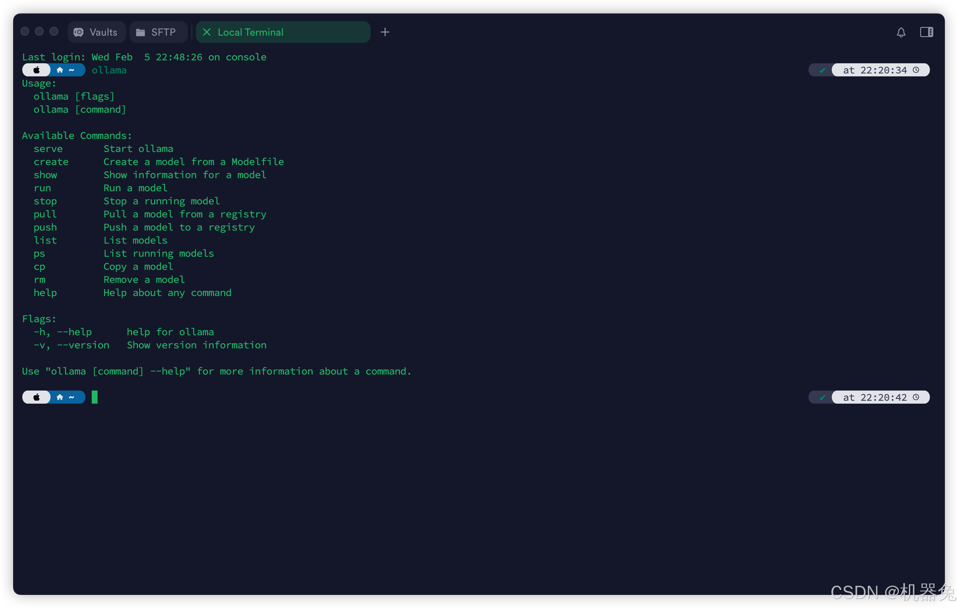The height and width of the screenshot is (608, 958).
Task: Open notifications bell icon
Action: [x=901, y=32]
